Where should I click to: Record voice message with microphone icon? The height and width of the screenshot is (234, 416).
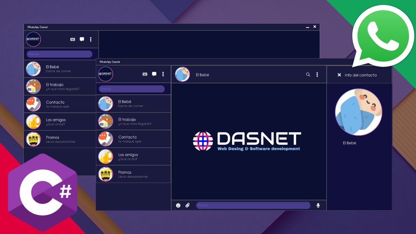coord(318,205)
